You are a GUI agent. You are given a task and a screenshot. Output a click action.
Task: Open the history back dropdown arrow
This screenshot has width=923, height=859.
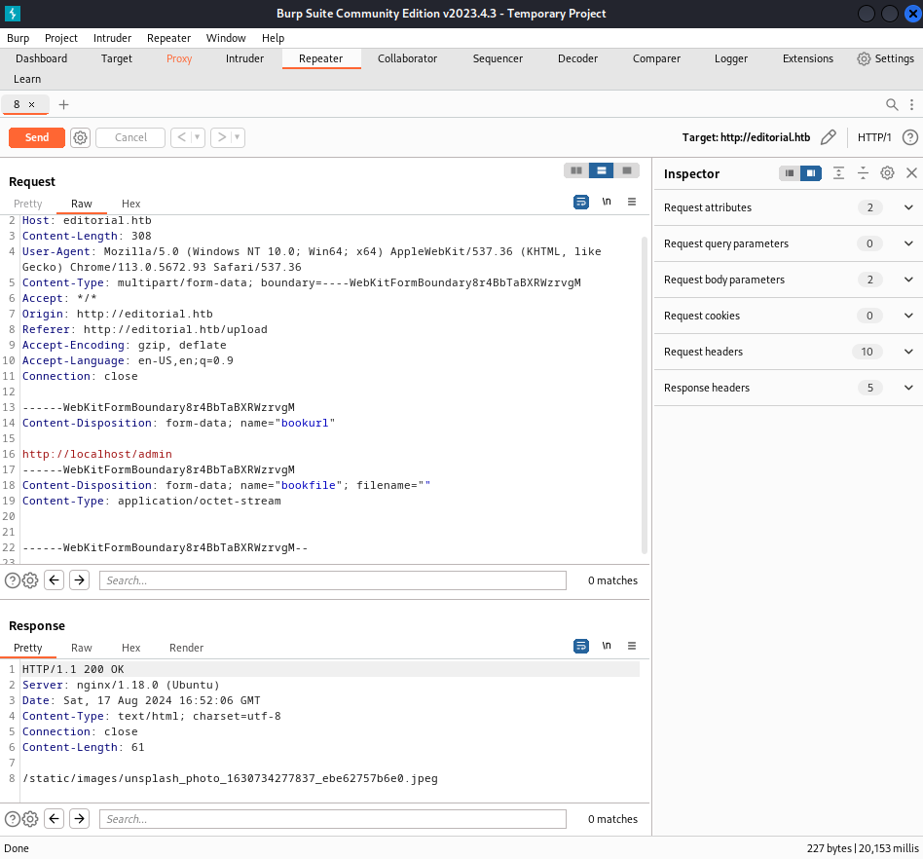pos(198,137)
